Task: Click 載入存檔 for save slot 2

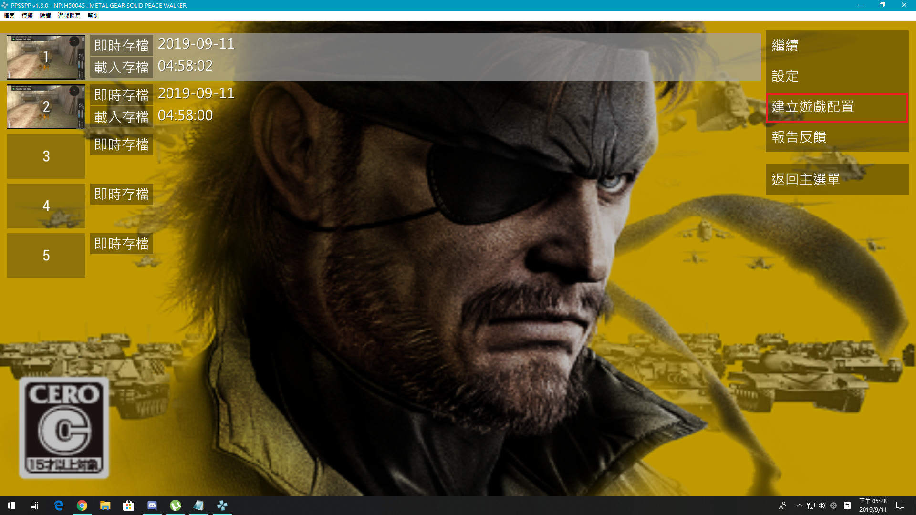Action: (122, 117)
